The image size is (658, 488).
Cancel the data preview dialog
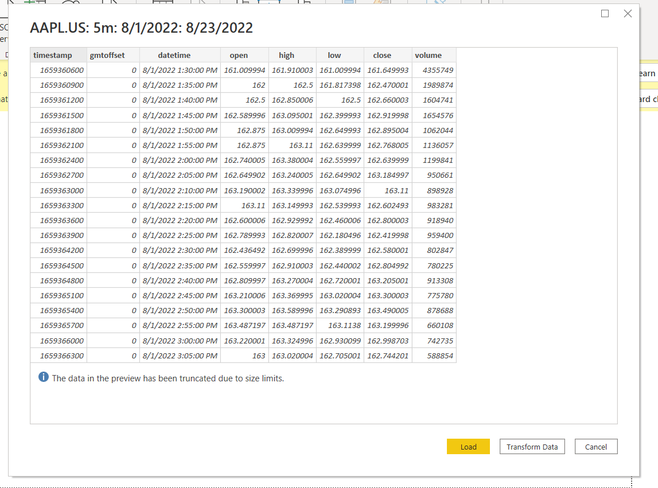point(596,447)
